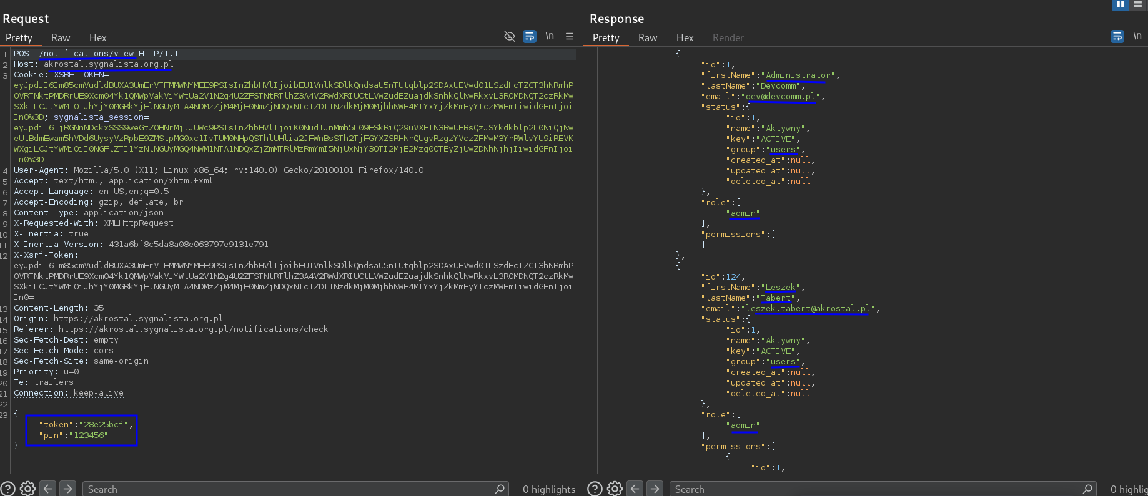Click the magnifier icon in Response search bar
The image size is (1148, 496).
(1087, 489)
